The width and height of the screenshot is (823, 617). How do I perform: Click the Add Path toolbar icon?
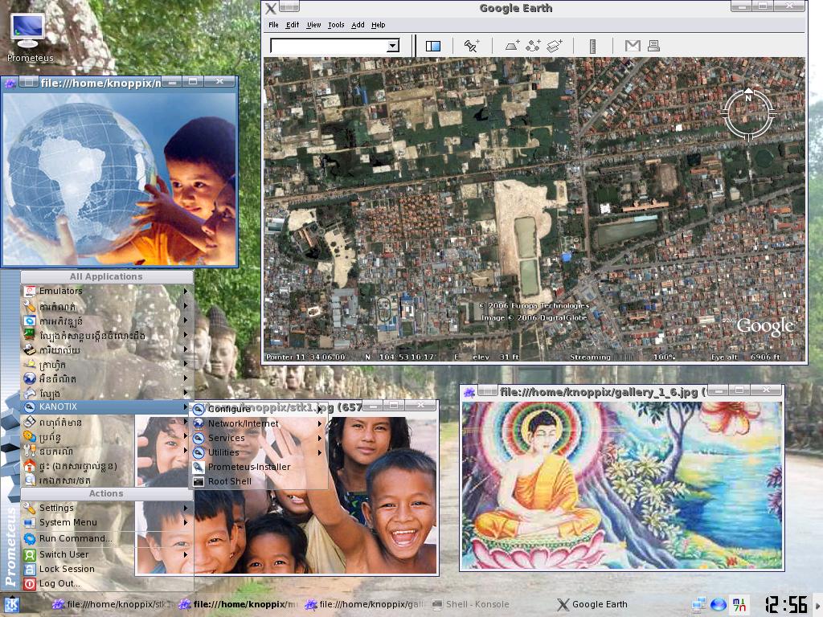point(534,46)
